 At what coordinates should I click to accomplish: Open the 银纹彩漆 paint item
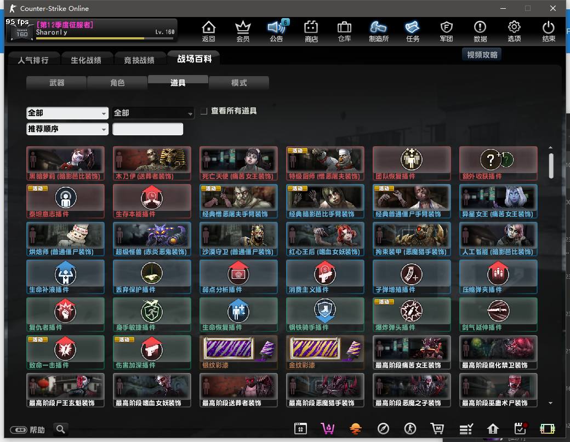click(x=238, y=352)
